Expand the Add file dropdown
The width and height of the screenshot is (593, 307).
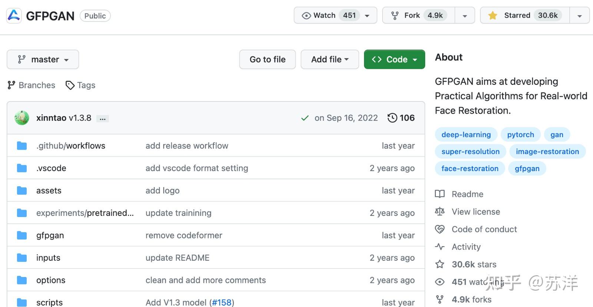coord(329,59)
